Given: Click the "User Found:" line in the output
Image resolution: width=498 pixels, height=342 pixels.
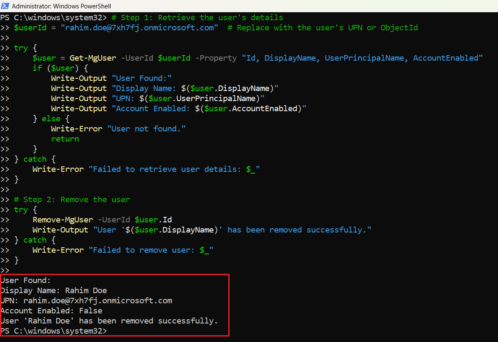Looking at the screenshot, I should coord(25,280).
